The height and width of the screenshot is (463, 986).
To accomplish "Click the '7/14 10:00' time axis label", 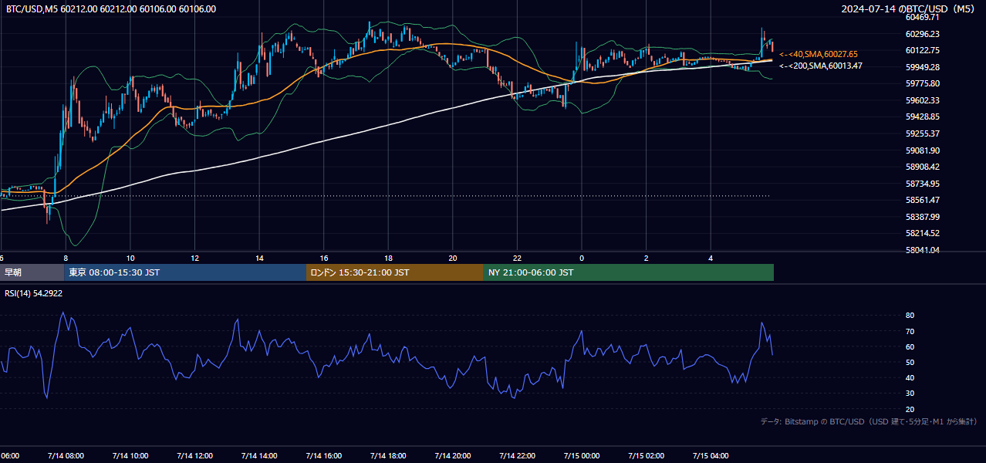I will (130, 455).
